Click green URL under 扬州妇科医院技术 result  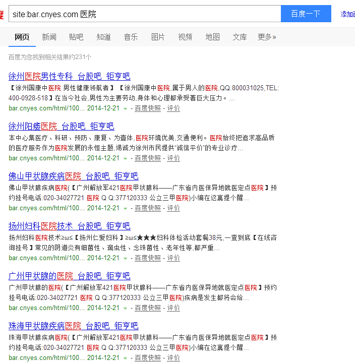[x=47, y=258]
